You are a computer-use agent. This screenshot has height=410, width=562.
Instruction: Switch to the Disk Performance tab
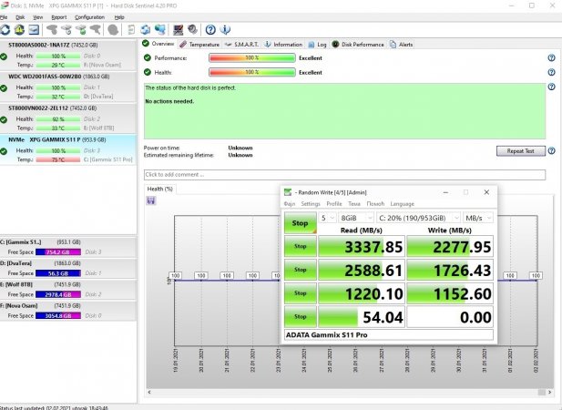[358, 45]
